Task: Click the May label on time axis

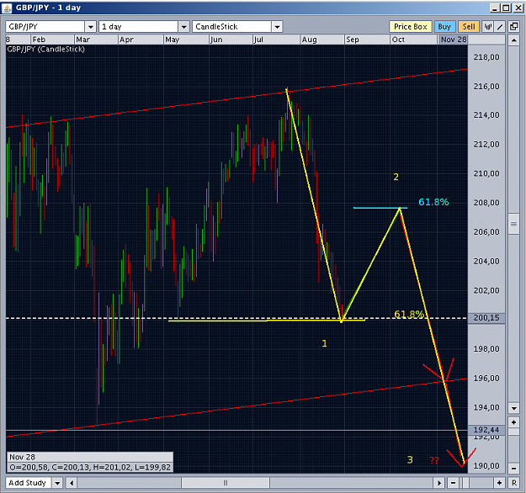Action: point(172,40)
